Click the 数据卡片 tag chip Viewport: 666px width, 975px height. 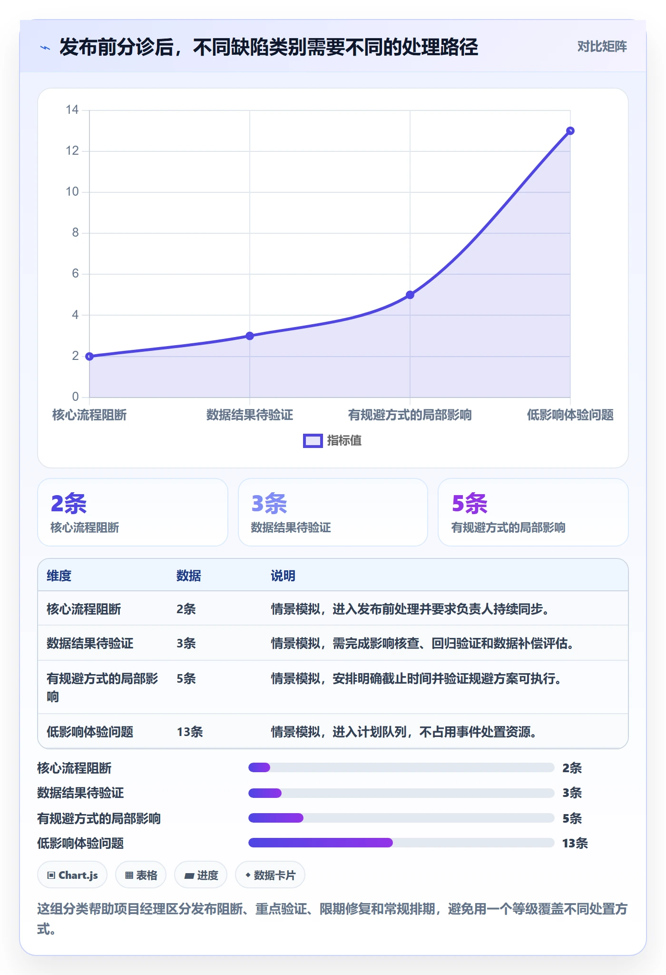(x=270, y=875)
